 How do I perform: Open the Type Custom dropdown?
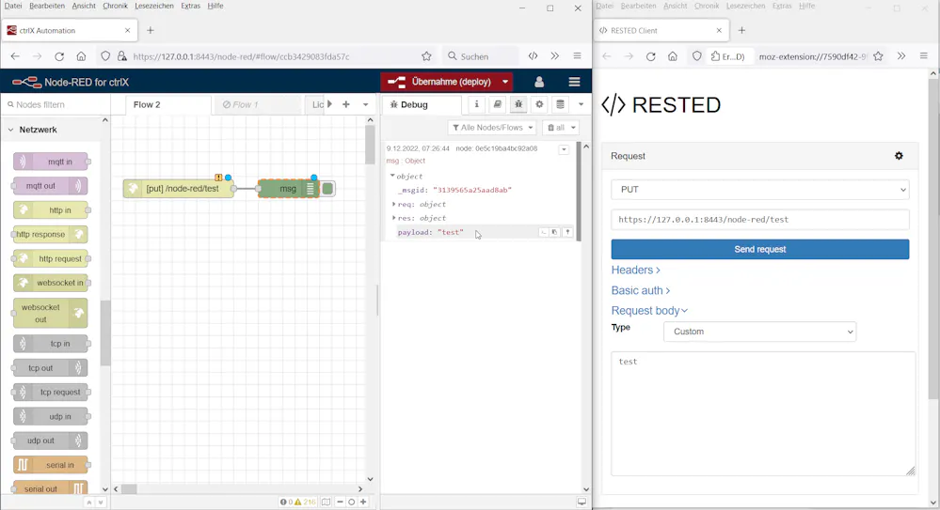click(759, 332)
